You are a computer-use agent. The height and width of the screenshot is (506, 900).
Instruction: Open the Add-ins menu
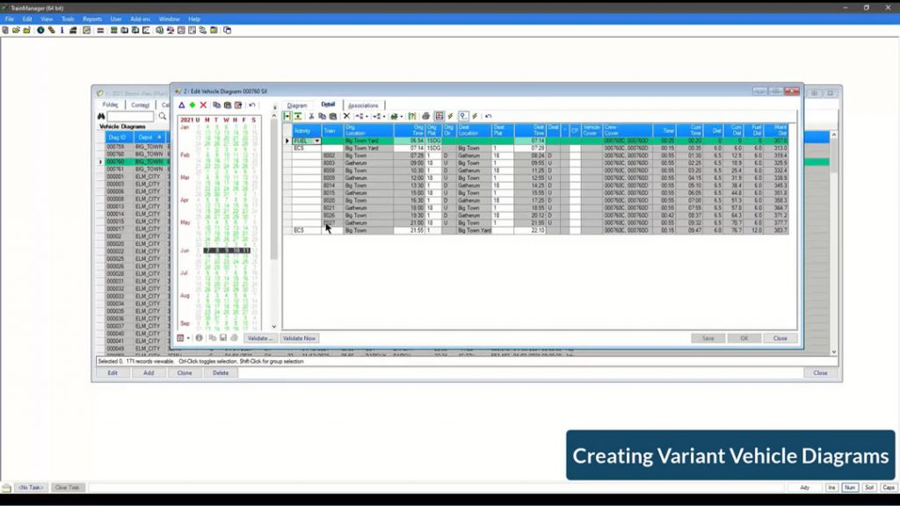[x=140, y=18]
